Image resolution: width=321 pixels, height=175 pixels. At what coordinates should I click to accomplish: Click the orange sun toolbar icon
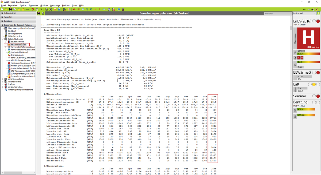pyautogui.click(x=95, y=9)
